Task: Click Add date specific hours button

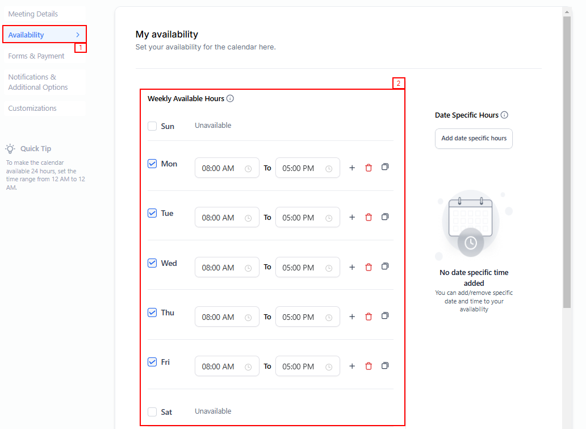Action: tap(474, 138)
